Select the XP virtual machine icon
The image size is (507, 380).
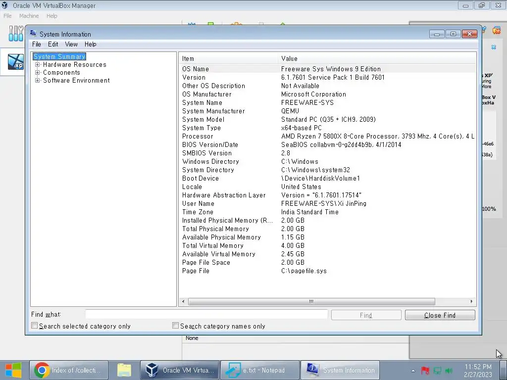click(x=16, y=62)
